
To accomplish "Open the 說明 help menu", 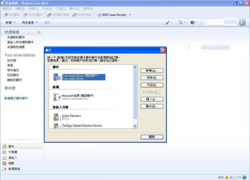I will pyautogui.click(x=88, y=8).
